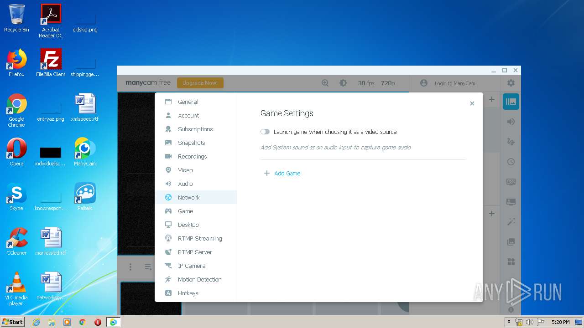Screen dimensions: 584x328
Task: Open Paltalk desktop shortcut
Action: (x=85, y=197)
